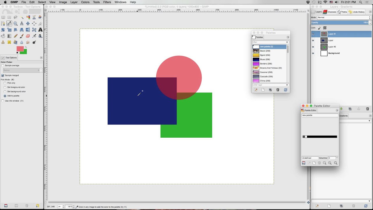Select the Ellipse Select tool
Screen dimensions: 373x210
[9, 17]
